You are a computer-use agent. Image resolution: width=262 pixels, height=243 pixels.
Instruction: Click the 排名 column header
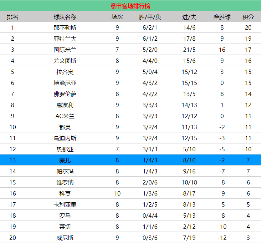(x=12, y=17)
